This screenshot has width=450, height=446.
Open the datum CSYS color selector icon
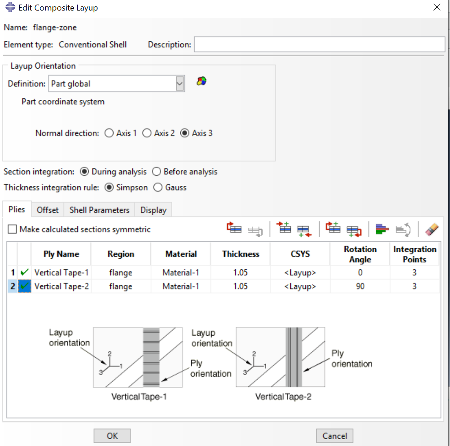(201, 81)
